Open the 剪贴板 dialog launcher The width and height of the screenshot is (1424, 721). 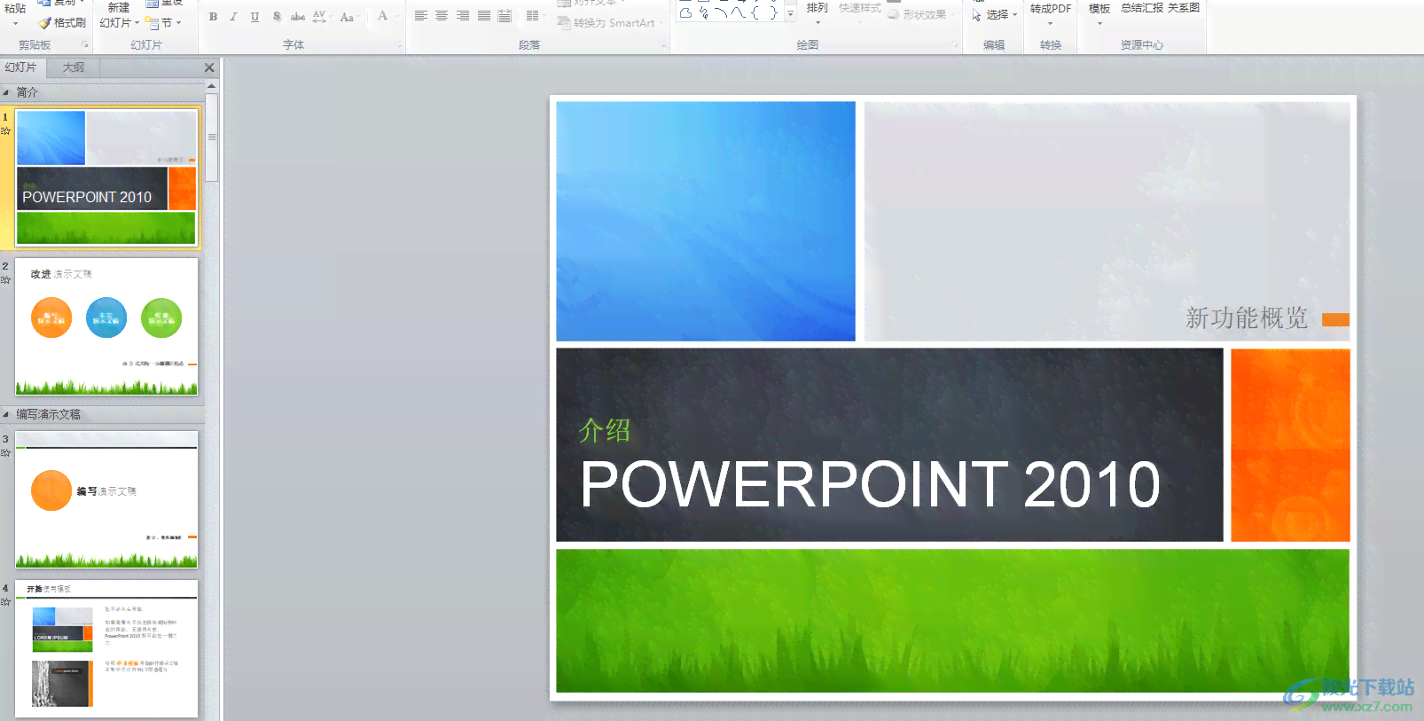click(x=86, y=44)
